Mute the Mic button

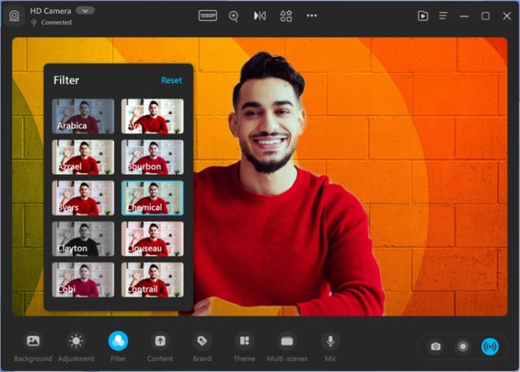click(x=330, y=347)
